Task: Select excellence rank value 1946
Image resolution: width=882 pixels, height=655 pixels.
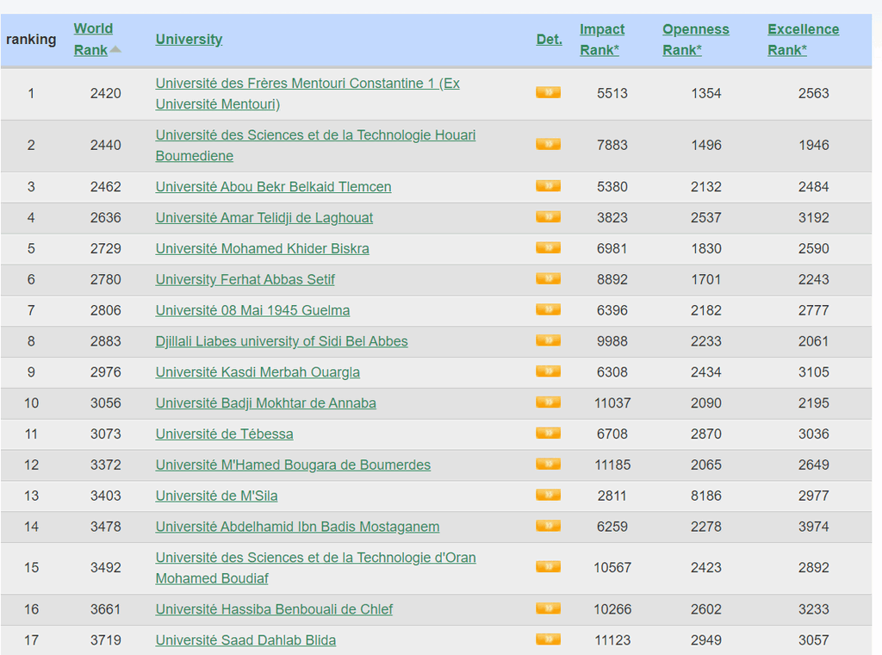Action: 813,145
